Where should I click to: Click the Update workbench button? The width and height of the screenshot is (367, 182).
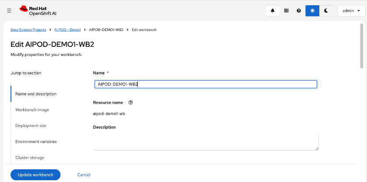point(35,175)
